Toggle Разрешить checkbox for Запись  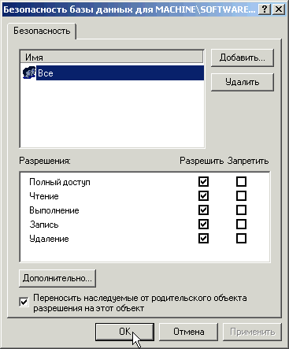(x=203, y=225)
